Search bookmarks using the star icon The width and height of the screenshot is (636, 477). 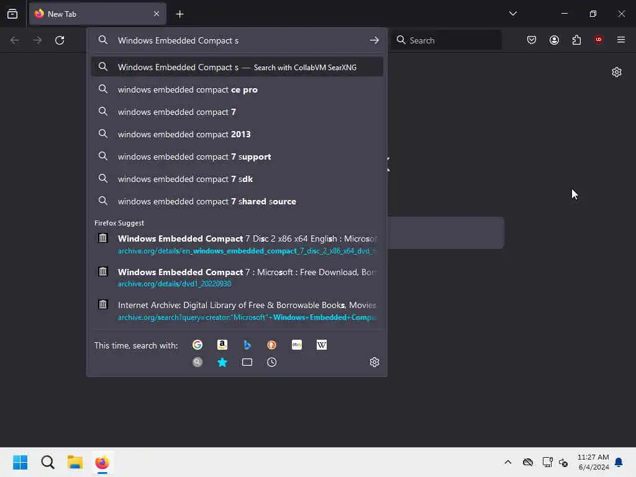tap(222, 362)
